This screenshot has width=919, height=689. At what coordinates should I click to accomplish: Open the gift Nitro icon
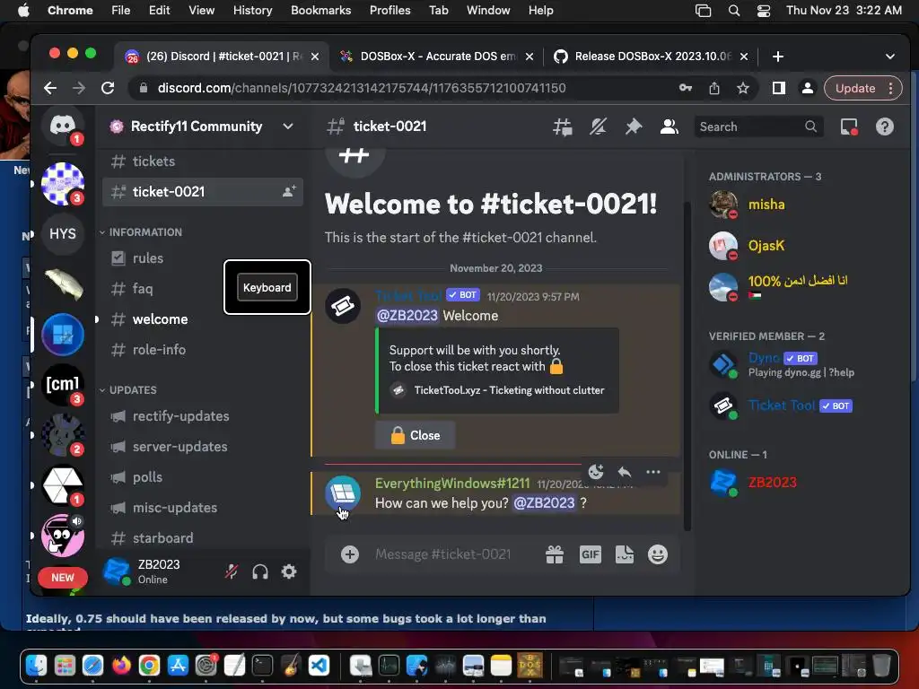(x=555, y=554)
